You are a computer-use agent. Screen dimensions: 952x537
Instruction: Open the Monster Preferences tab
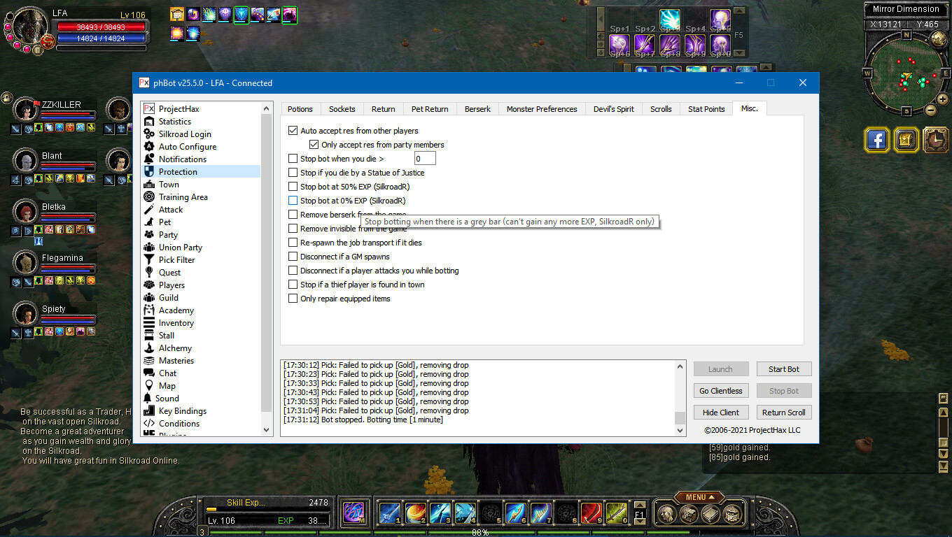click(x=542, y=109)
